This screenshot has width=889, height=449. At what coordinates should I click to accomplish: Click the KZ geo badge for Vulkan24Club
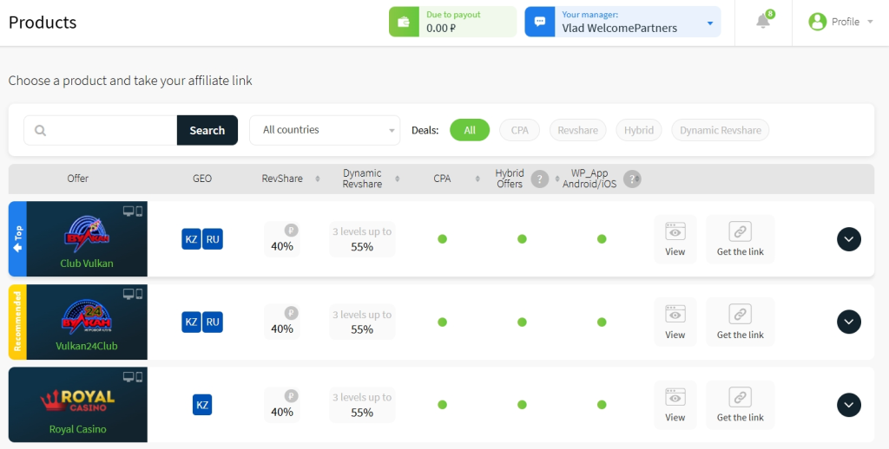[x=192, y=322]
